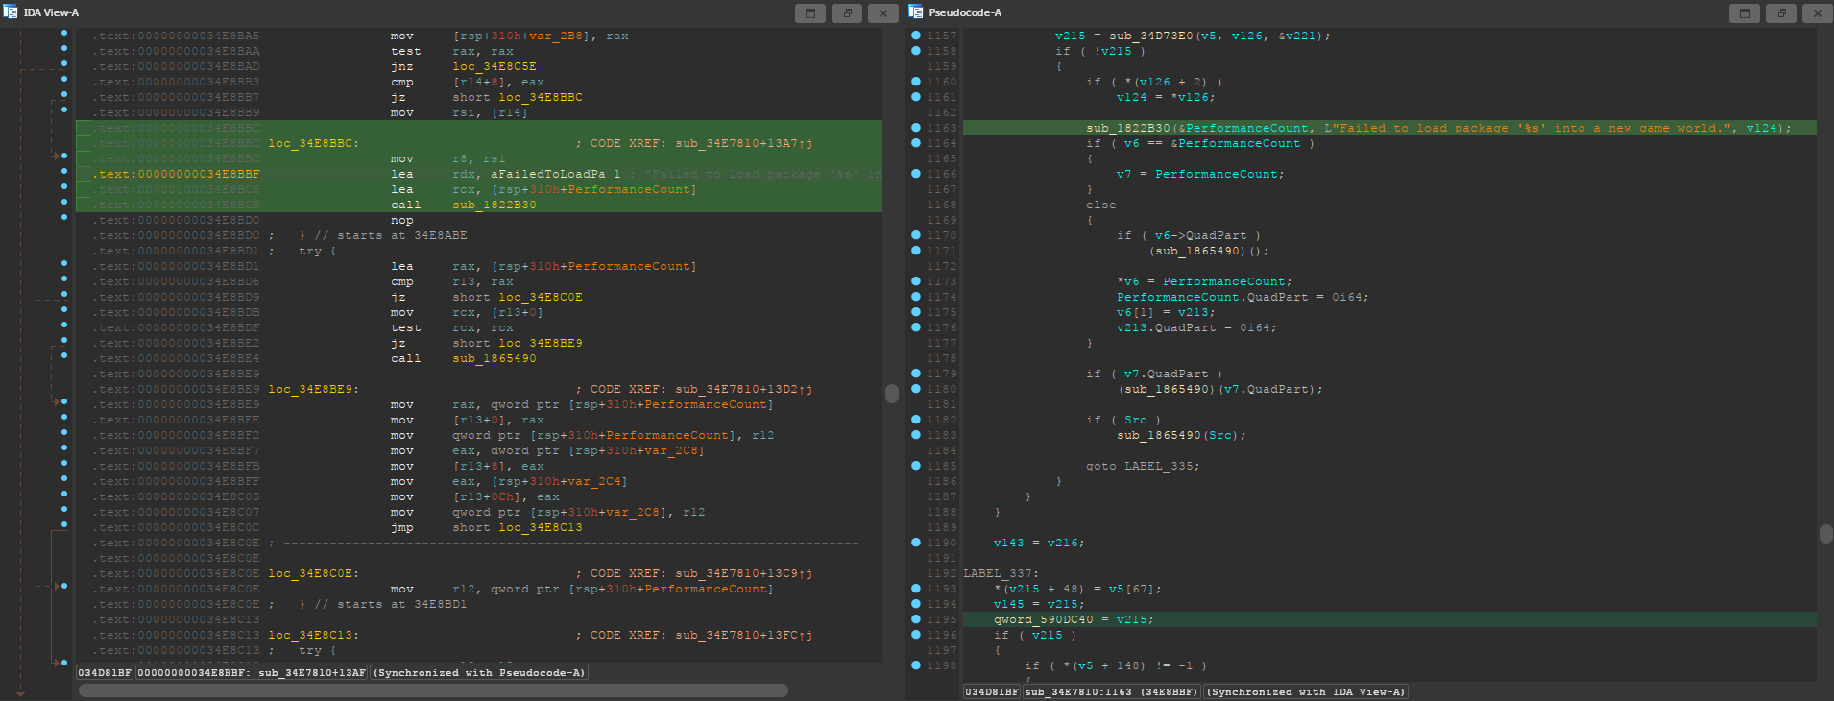Click the loc_34E8C5E jump target operand
This screenshot has height=701, width=1834.
click(495, 66)
